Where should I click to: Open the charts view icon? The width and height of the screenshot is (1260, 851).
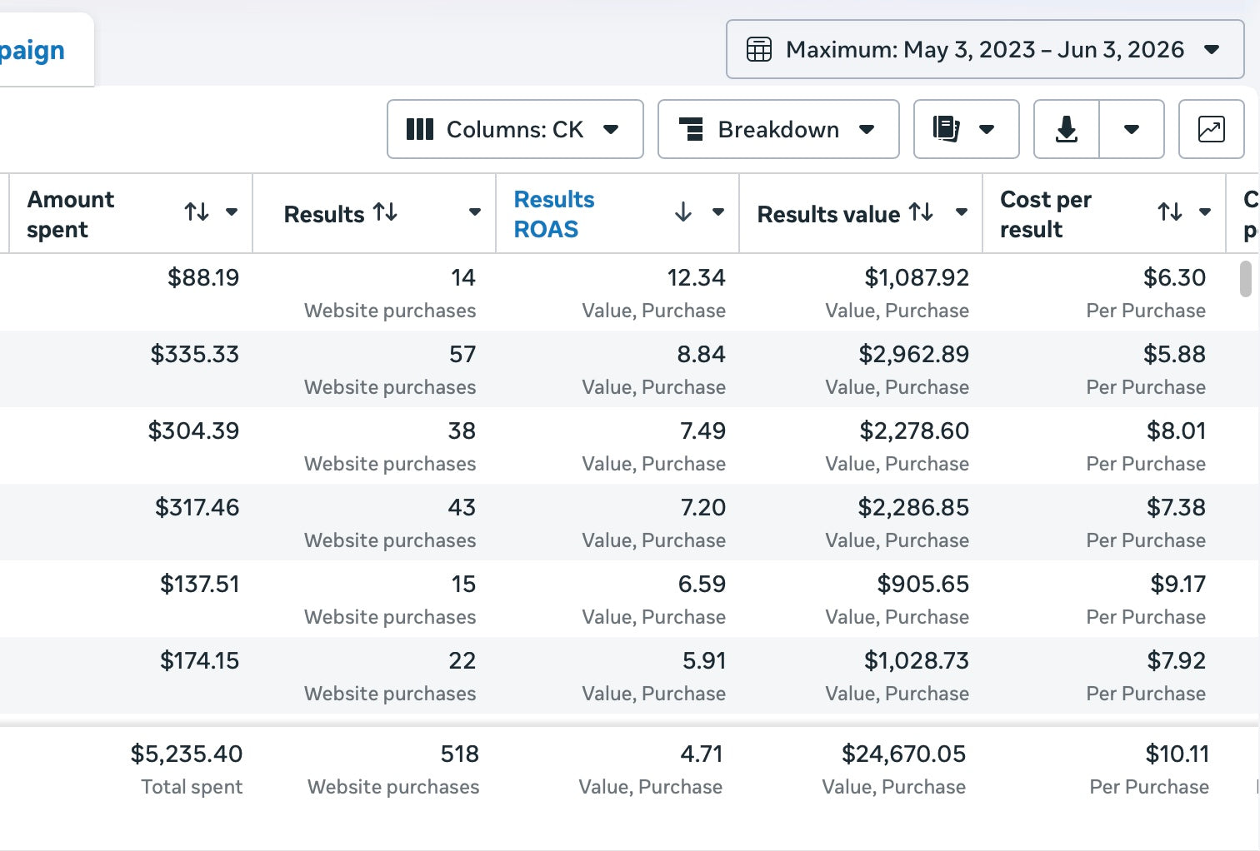pyautogui.click(x=1211, y=129)
